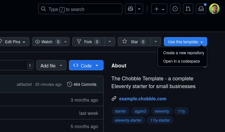Image resolution: width=225 pixels, height=132 pixels.
Task: Focus the 'Type / to search' field
Action: click(80, 9)
